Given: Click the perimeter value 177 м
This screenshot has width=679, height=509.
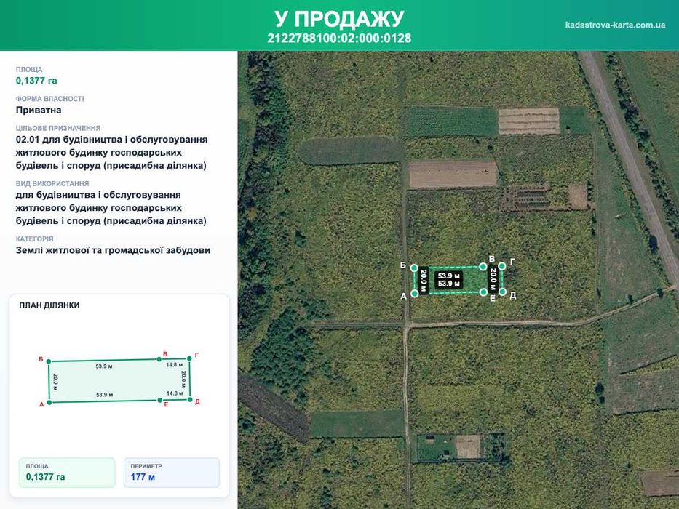Looking at the screenshot, I should pos(143,477).
